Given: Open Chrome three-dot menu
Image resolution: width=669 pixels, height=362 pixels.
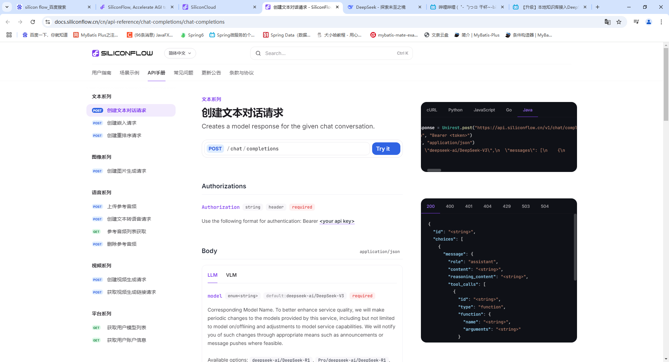Looking at the screenshot, I should (661, 22).
